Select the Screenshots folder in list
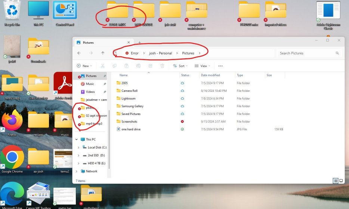The image size is (349, 209). [129, 122]
